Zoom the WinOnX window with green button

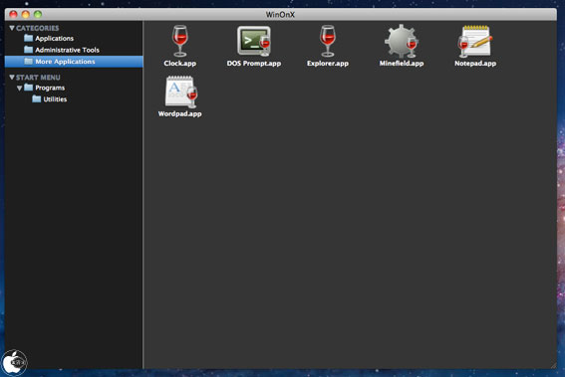coord(38,14)
